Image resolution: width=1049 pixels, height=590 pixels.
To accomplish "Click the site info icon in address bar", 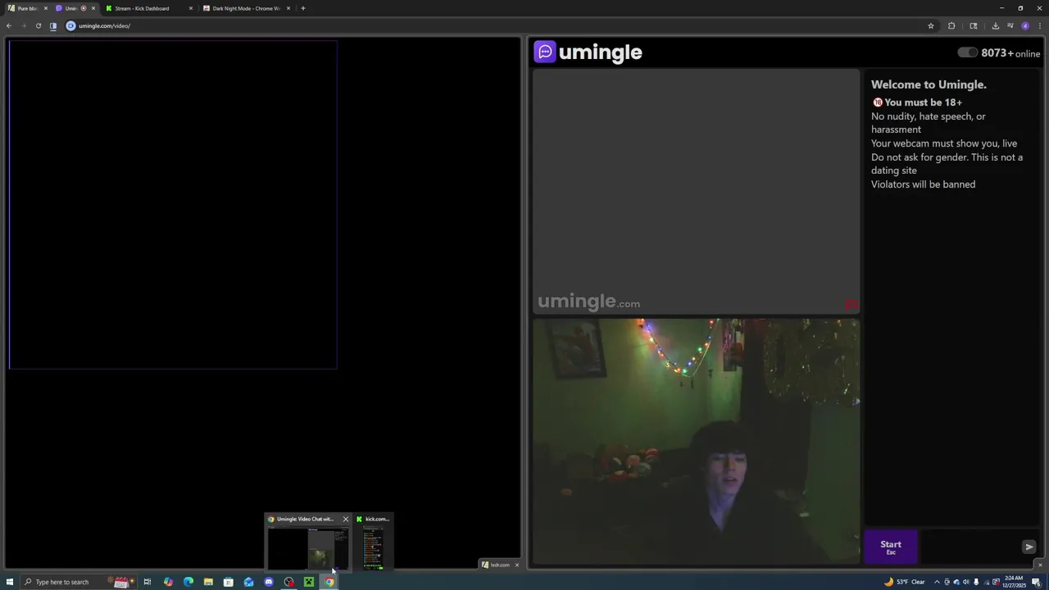I will coord(70,25).
